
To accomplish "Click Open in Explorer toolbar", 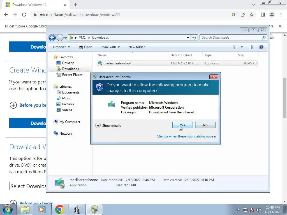I will [85, 47].
